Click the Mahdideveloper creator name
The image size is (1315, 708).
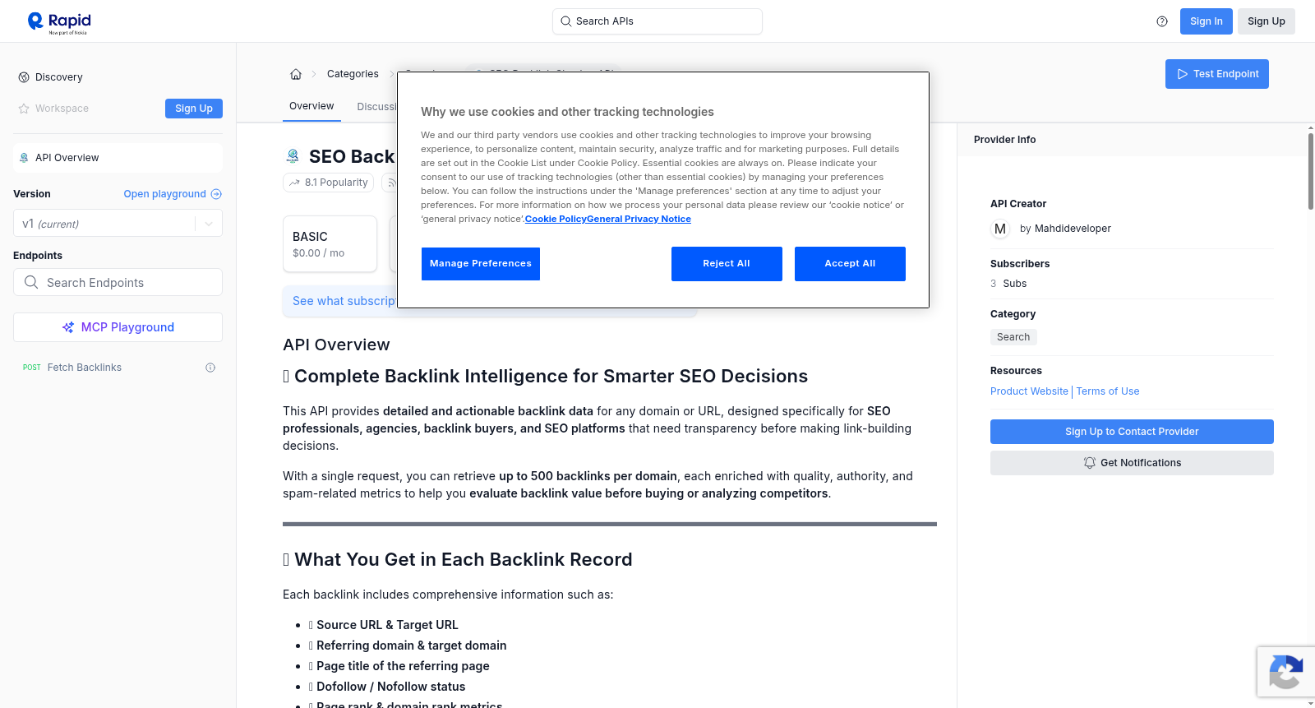point(1073,229)
